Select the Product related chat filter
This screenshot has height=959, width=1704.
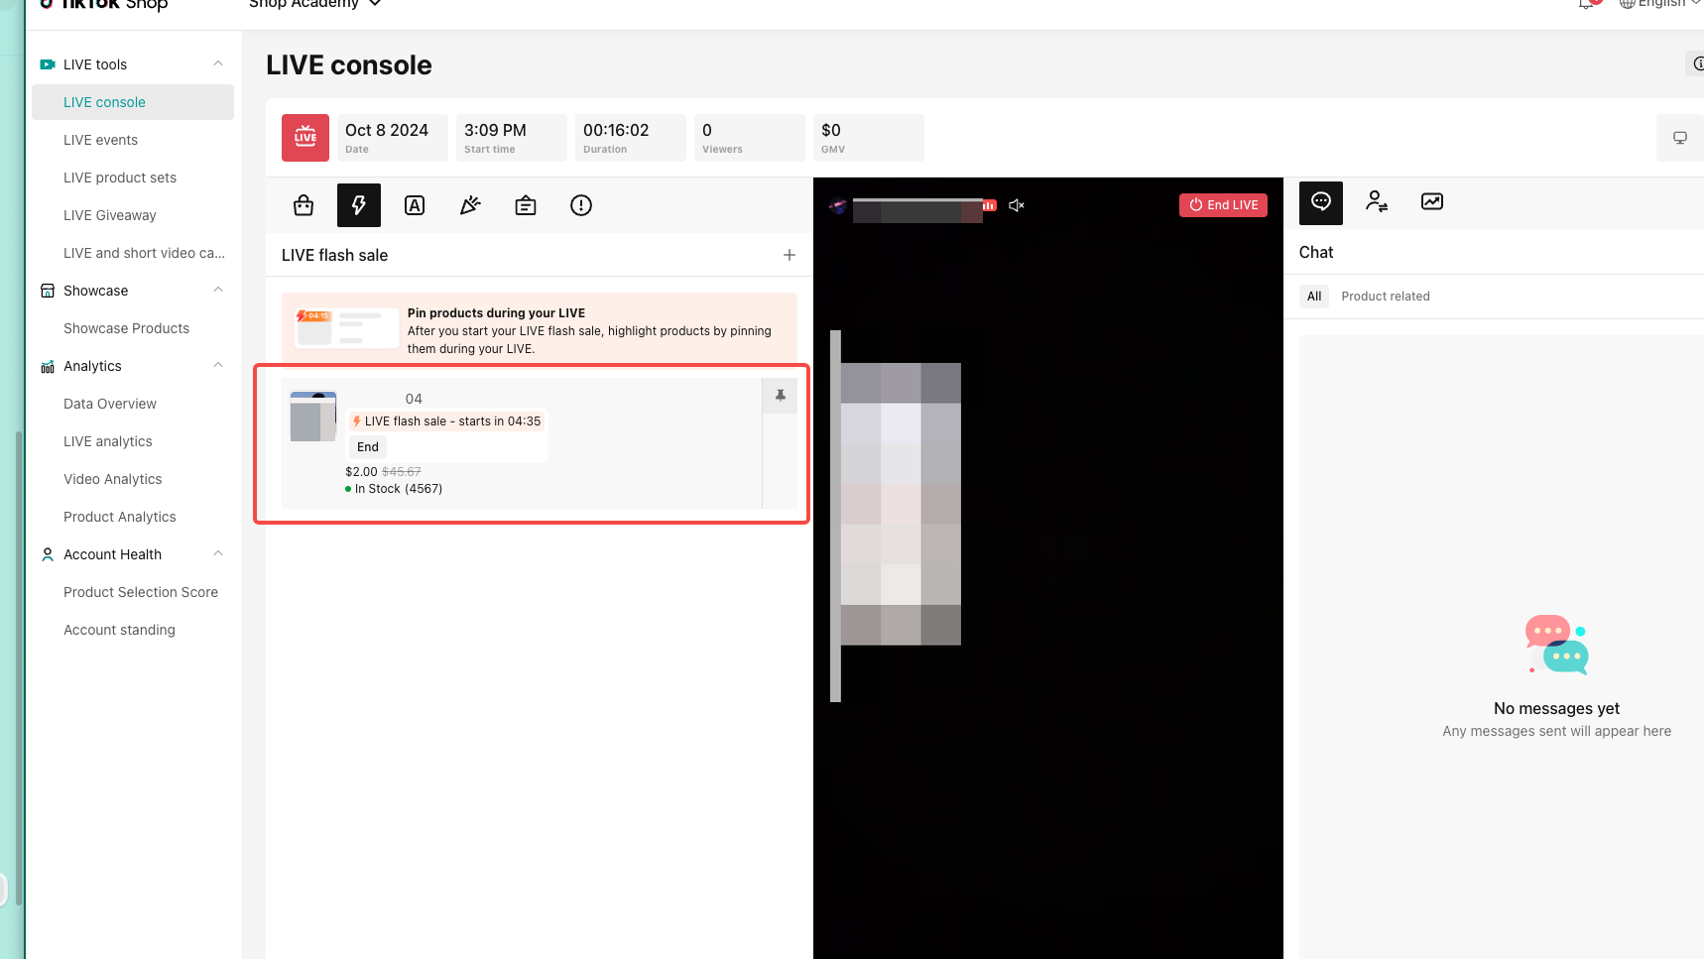click(1386, 297)
